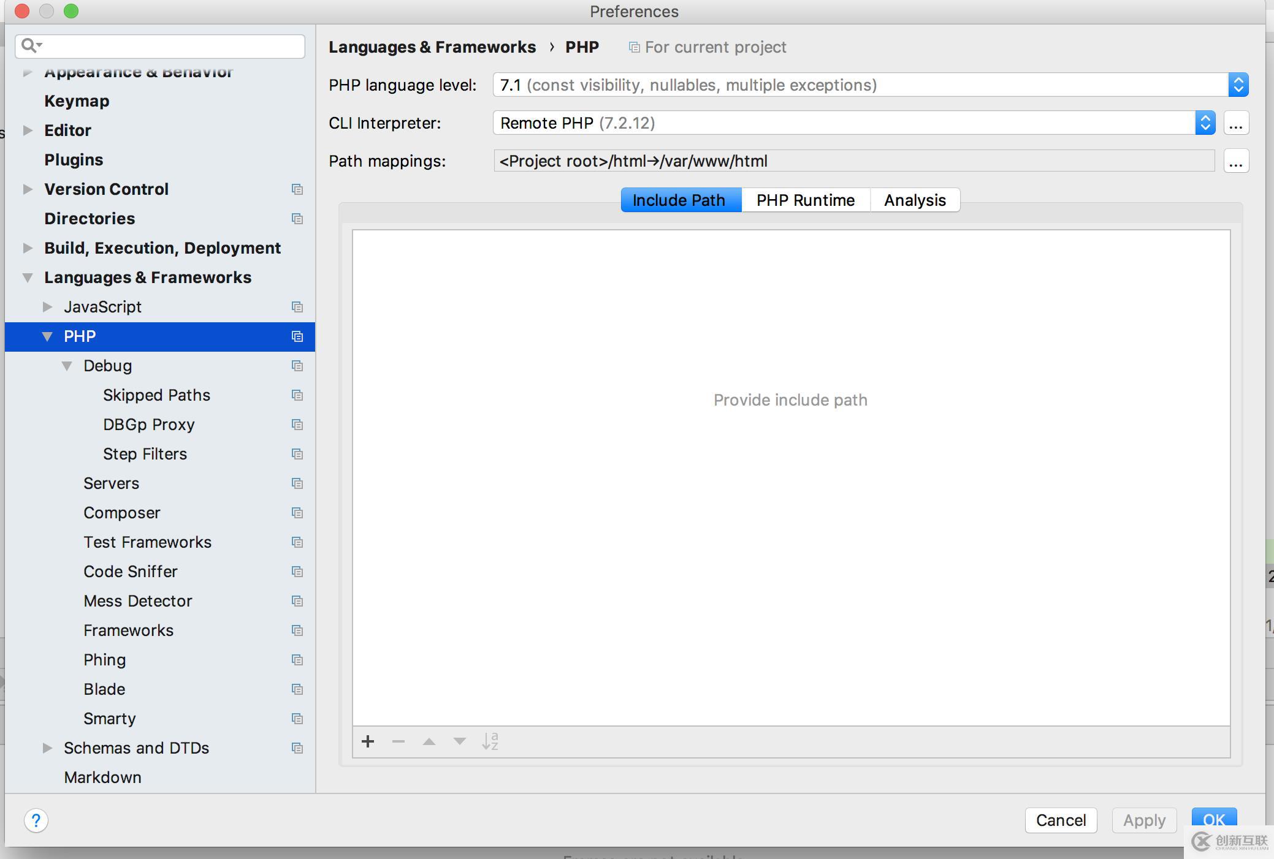
Task: Click the Apply button
Action: 1144,820
